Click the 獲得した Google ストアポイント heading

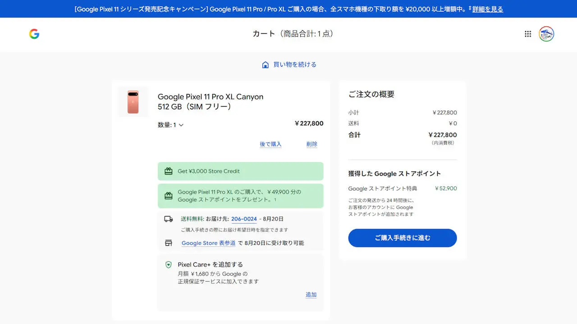pyautogui.click(x=395, y=174)
